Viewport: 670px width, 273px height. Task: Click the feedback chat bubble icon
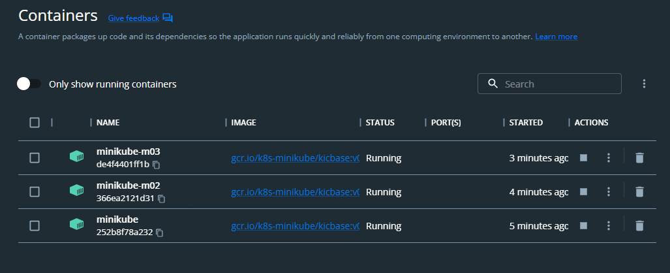(168, 18)
